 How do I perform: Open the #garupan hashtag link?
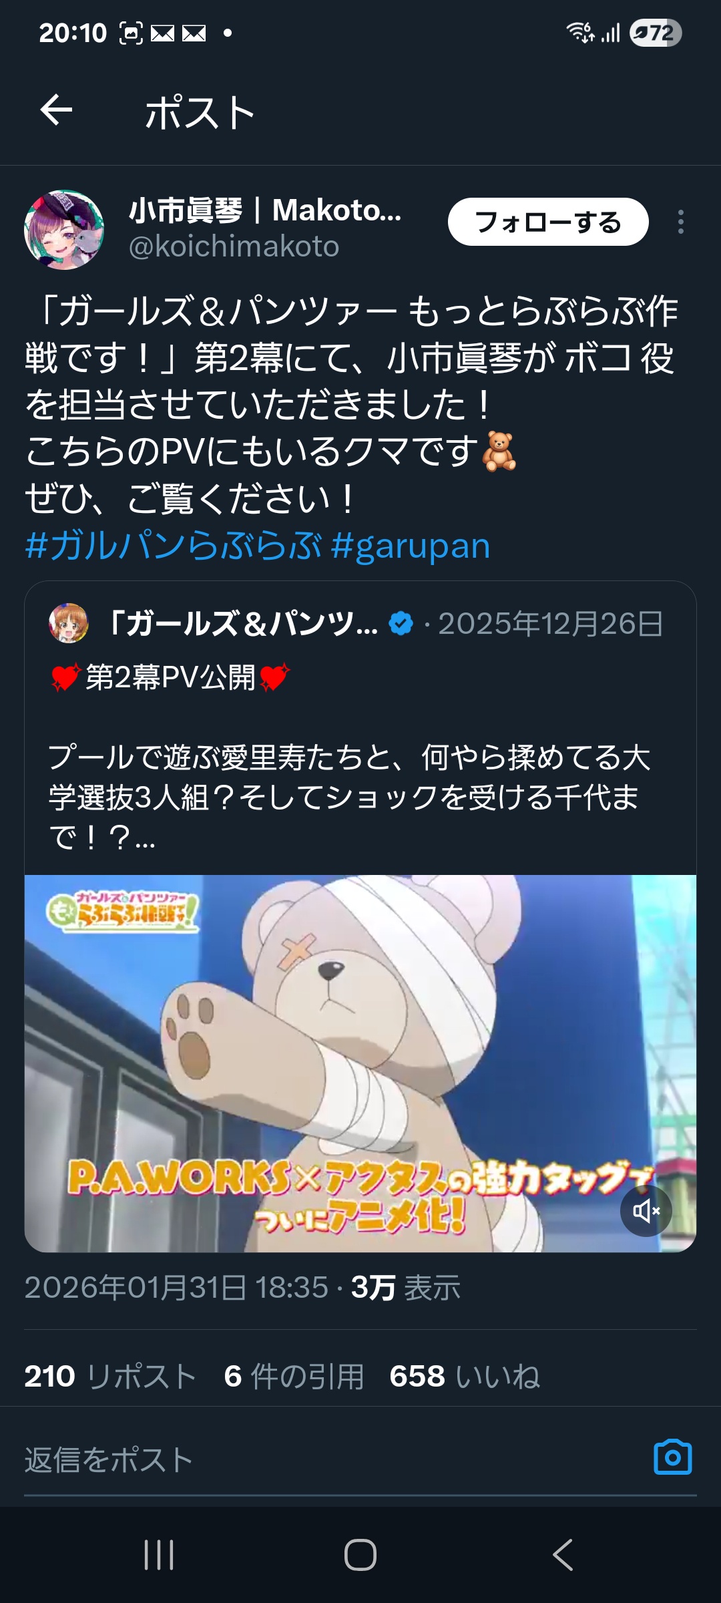[x=411, y=546]
